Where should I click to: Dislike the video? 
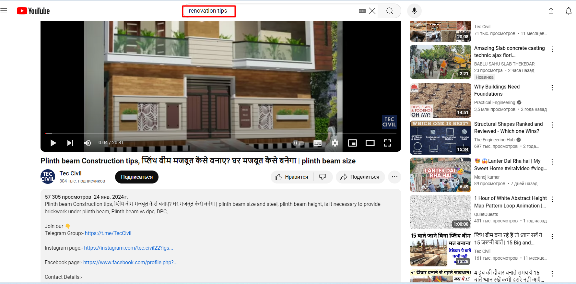pos(323,177)
